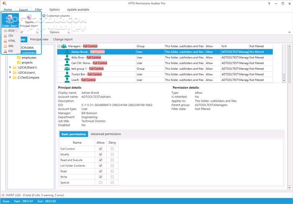Click the C:\TestCompare folder icon
Viewport: 293px width, 204px height.
(x=14, y=77)
